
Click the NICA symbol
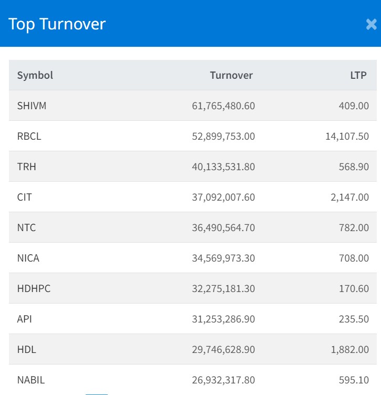tap(28, 258)
